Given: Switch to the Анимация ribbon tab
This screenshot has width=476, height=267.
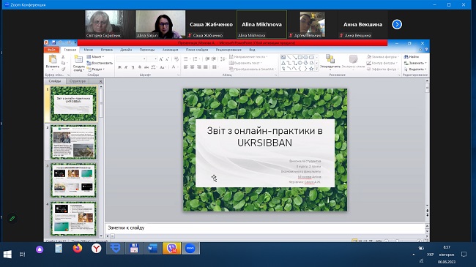Looking at the screenshot, I should point(170,50).
